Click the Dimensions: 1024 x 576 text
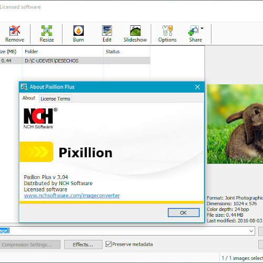263x263 pixels. coord(231,204)
